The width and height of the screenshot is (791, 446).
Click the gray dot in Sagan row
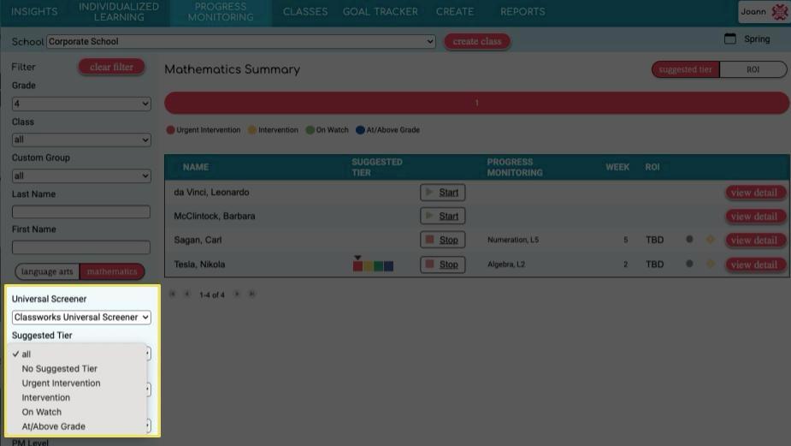689,240
